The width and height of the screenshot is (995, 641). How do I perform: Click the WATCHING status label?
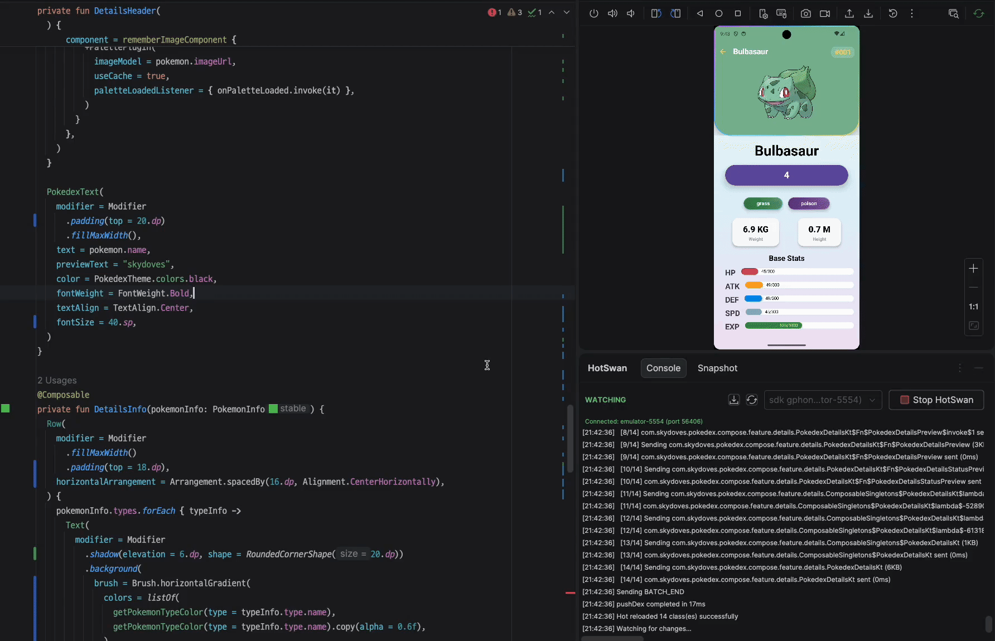605,400
